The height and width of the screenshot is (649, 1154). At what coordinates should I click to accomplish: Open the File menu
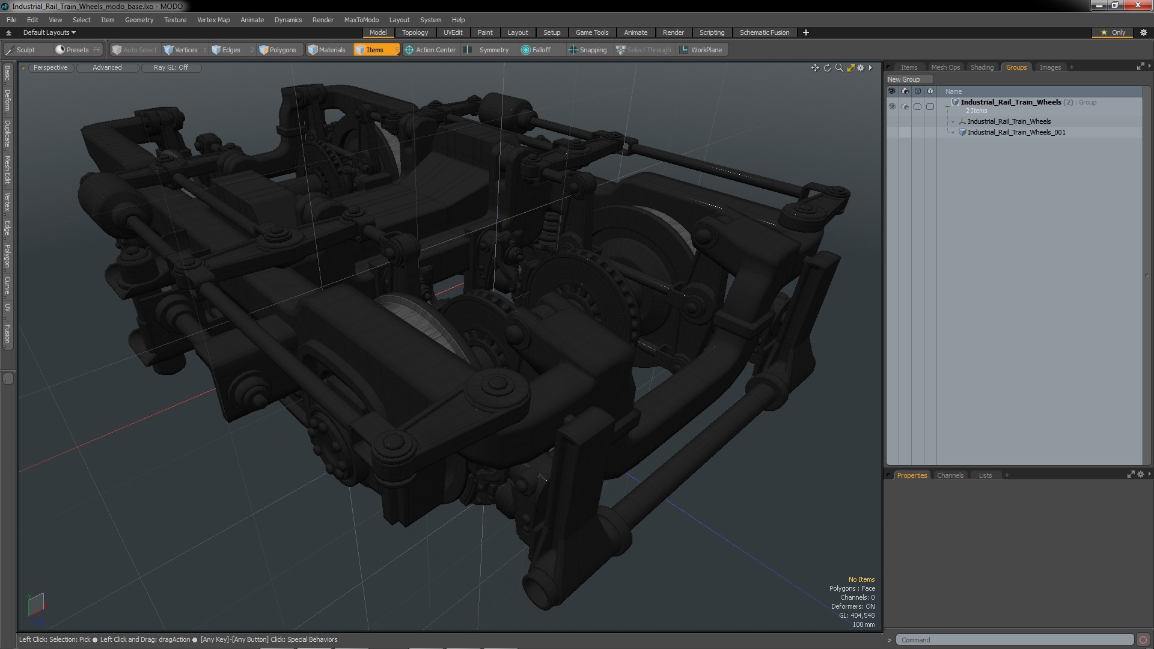coord(11,20)
